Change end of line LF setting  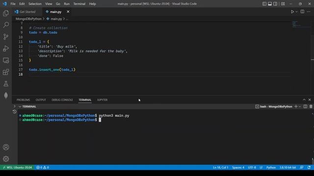pos(261,167)
